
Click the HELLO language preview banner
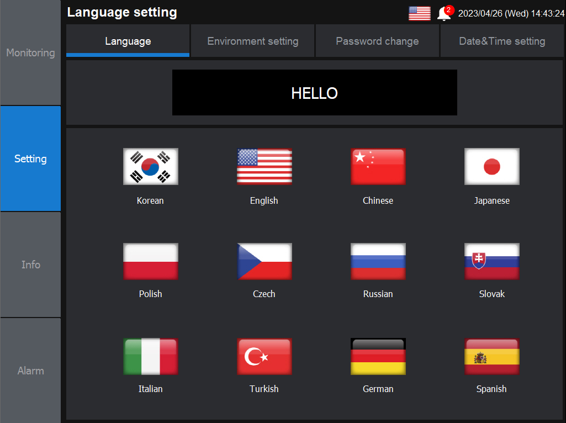click(x=315, y=92)
